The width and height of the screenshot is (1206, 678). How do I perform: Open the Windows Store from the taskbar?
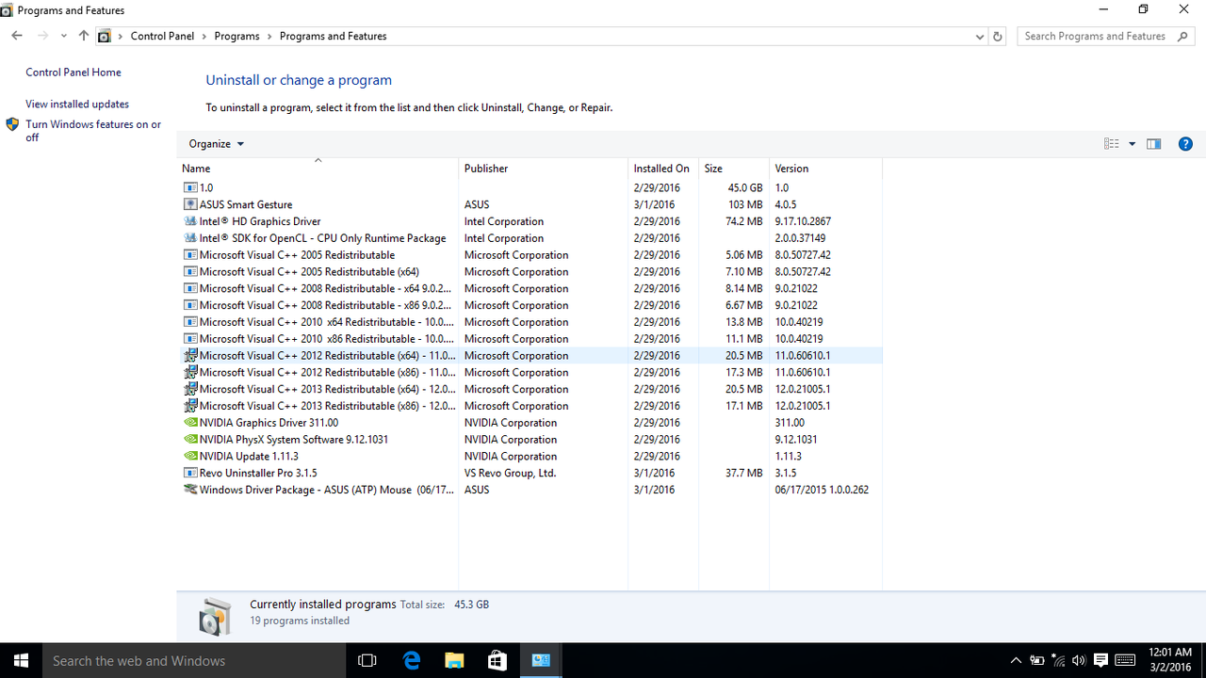pos(497,660)
